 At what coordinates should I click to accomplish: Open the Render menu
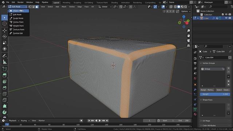point(20,3)
